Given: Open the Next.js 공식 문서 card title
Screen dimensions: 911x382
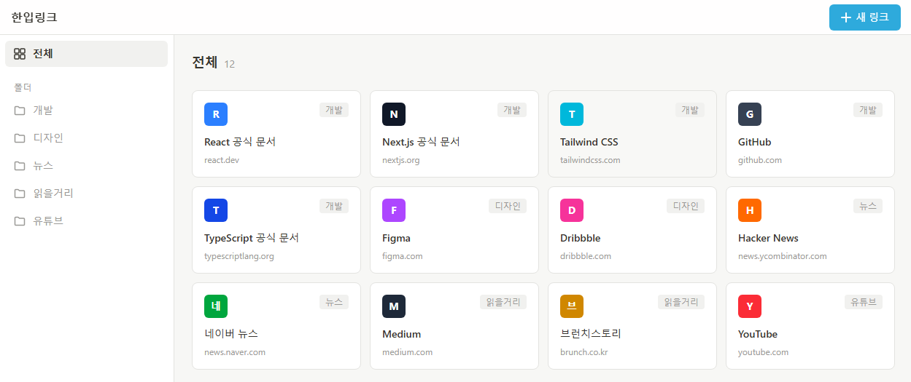Looking at the screenshot, I should pyautogui.click(x=421, y=142).
